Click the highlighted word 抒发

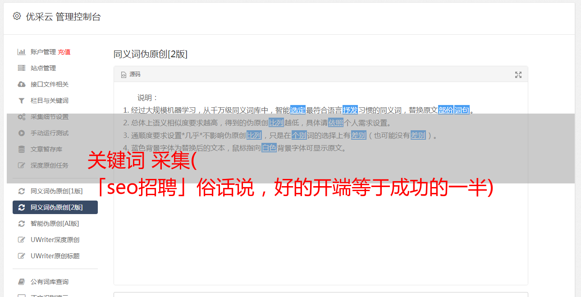pyautogui.click(x=350, y=110)
